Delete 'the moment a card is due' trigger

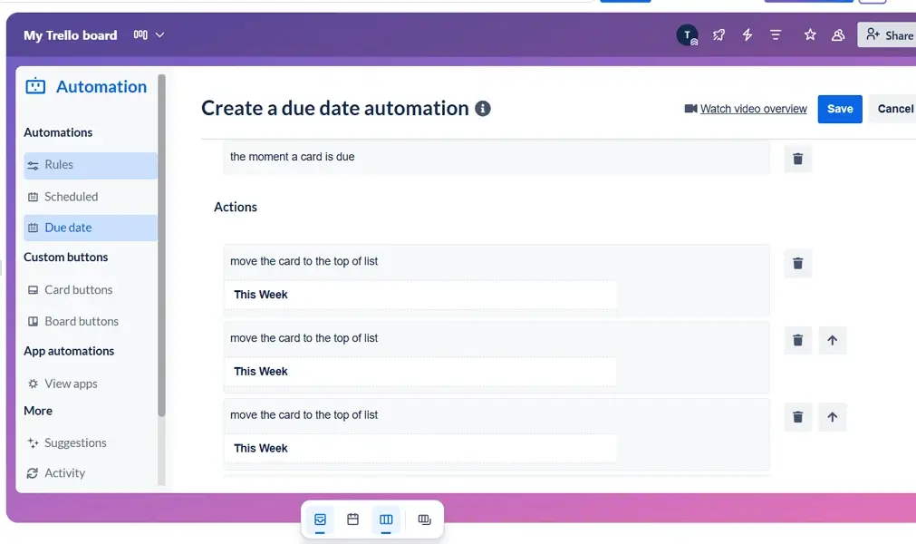797,158
